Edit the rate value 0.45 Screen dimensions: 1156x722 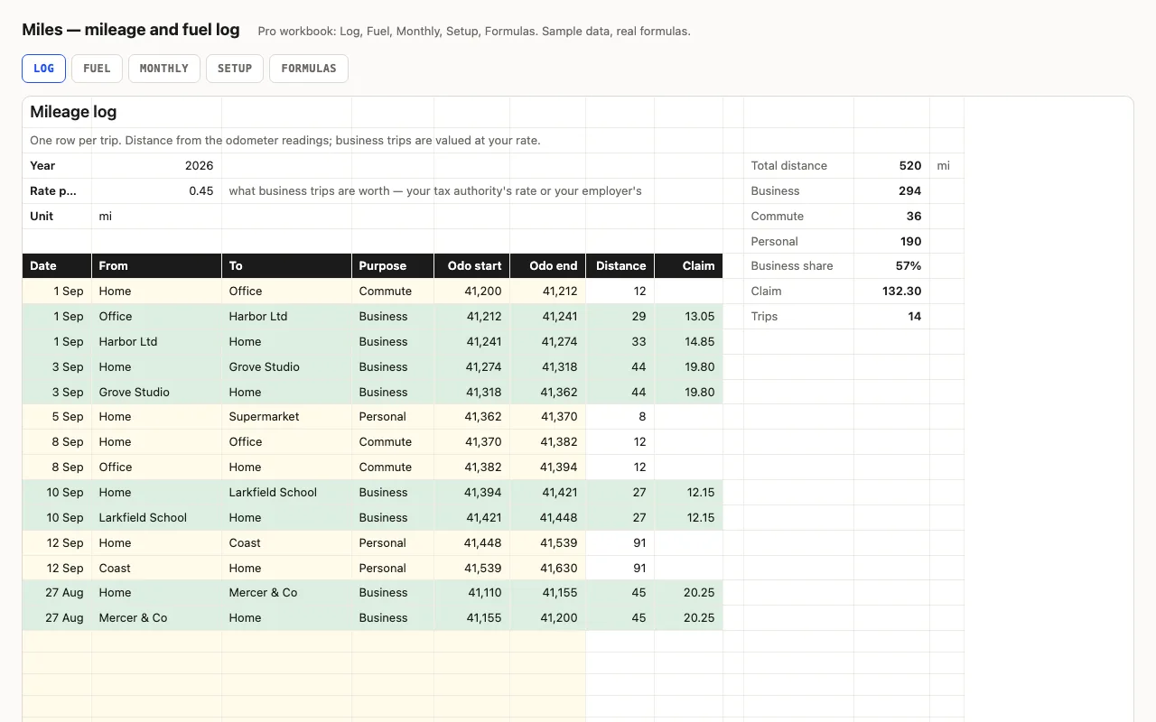(x=156, y=191)
